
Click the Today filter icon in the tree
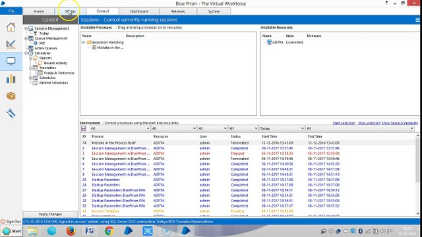pos(35,34)
